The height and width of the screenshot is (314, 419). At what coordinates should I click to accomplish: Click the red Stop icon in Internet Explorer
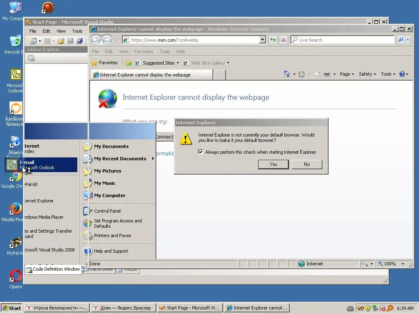[x=284, y=40]
